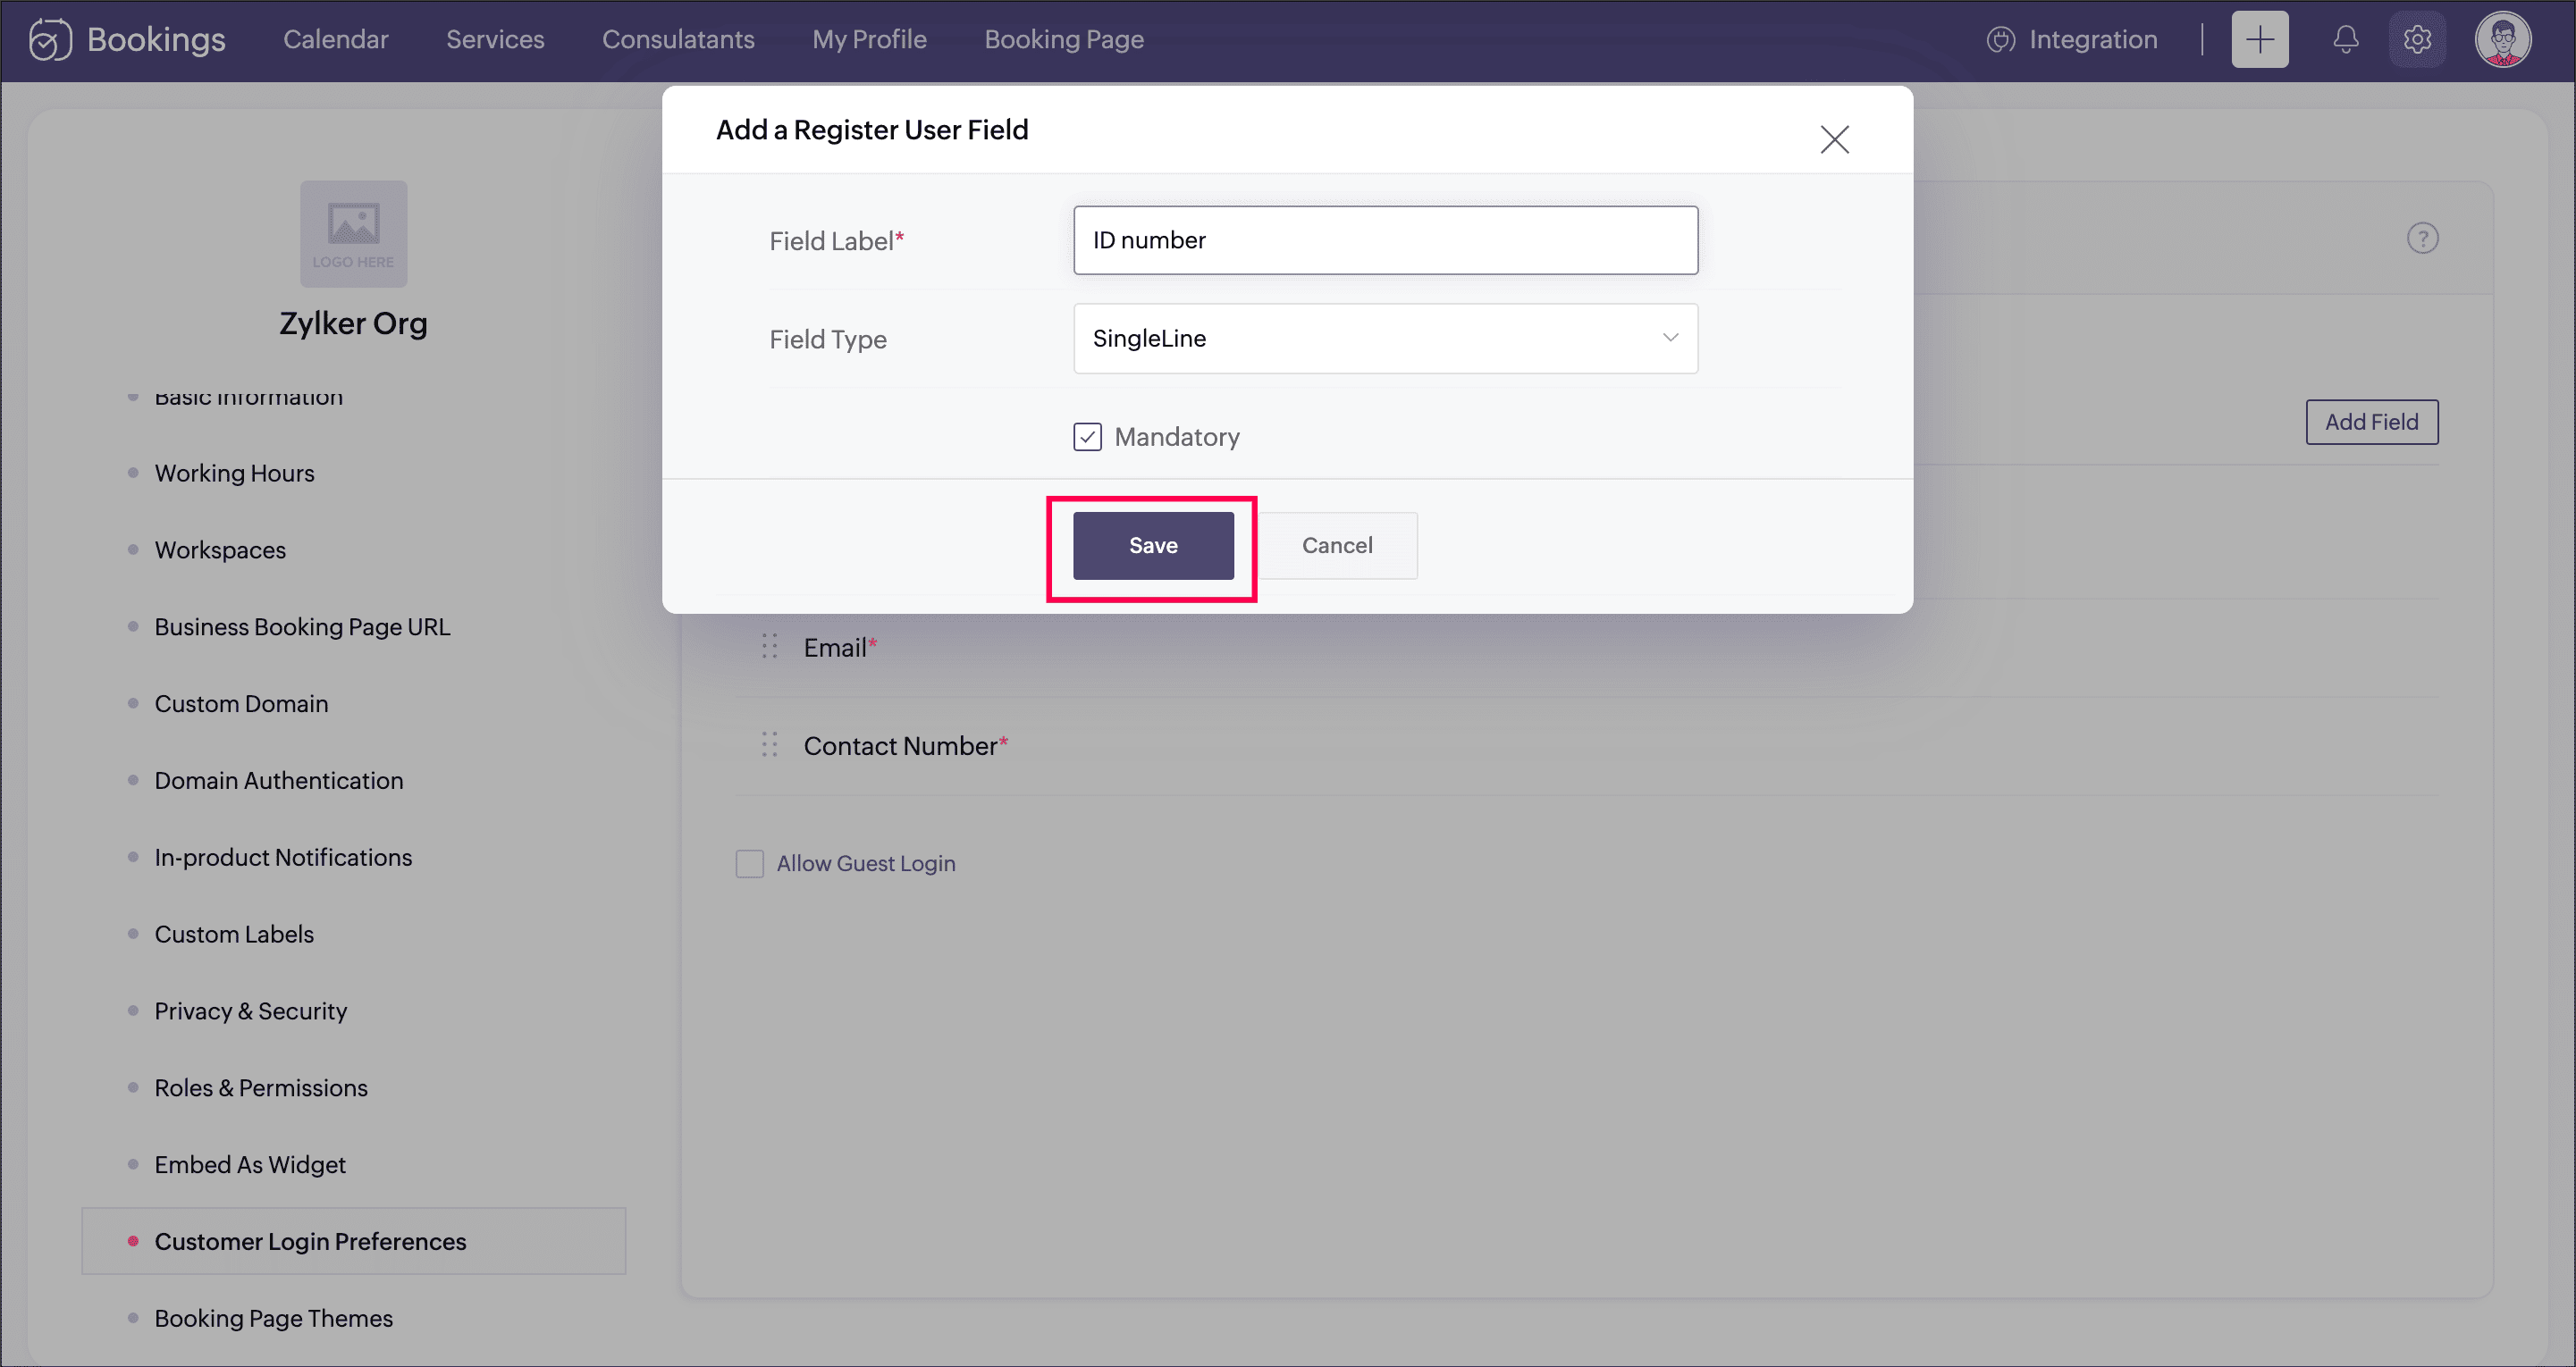Screen dimensions: 2576x1367
Task: Click the Contact Number drag handle
Action: point(769,745)
